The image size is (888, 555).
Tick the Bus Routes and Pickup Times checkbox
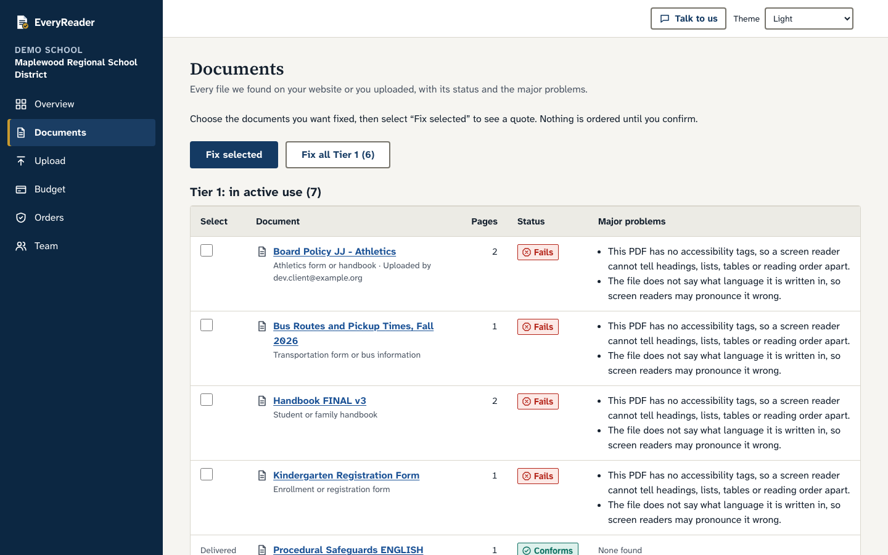click(x=207, y=325)
